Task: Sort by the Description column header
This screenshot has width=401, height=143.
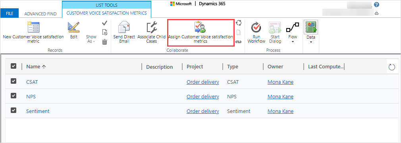Action: tap(160, 67)
